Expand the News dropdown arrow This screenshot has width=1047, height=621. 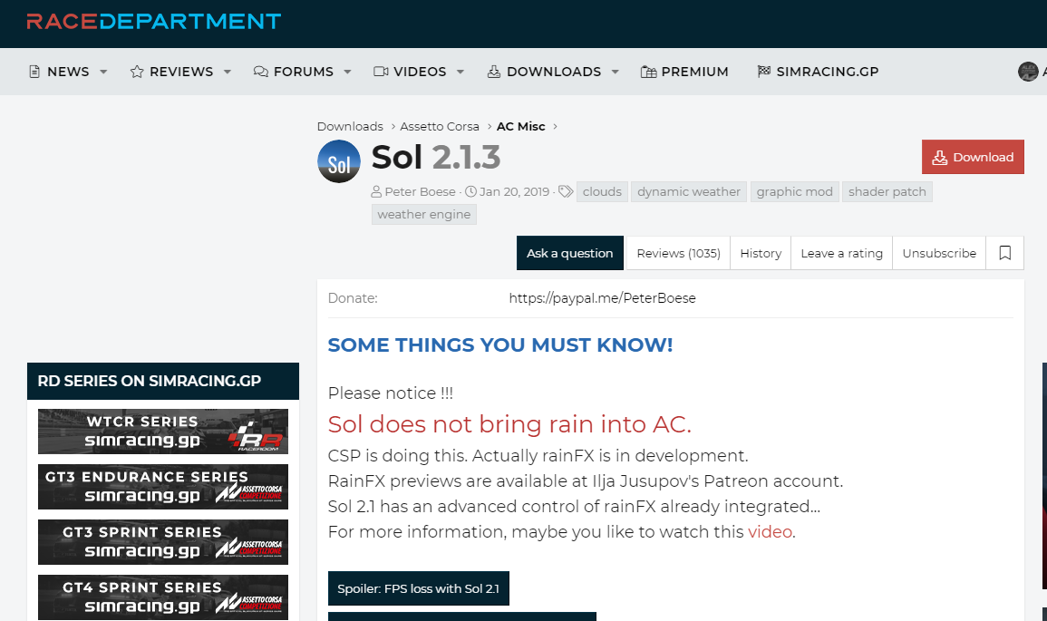[x=103, y=72]
